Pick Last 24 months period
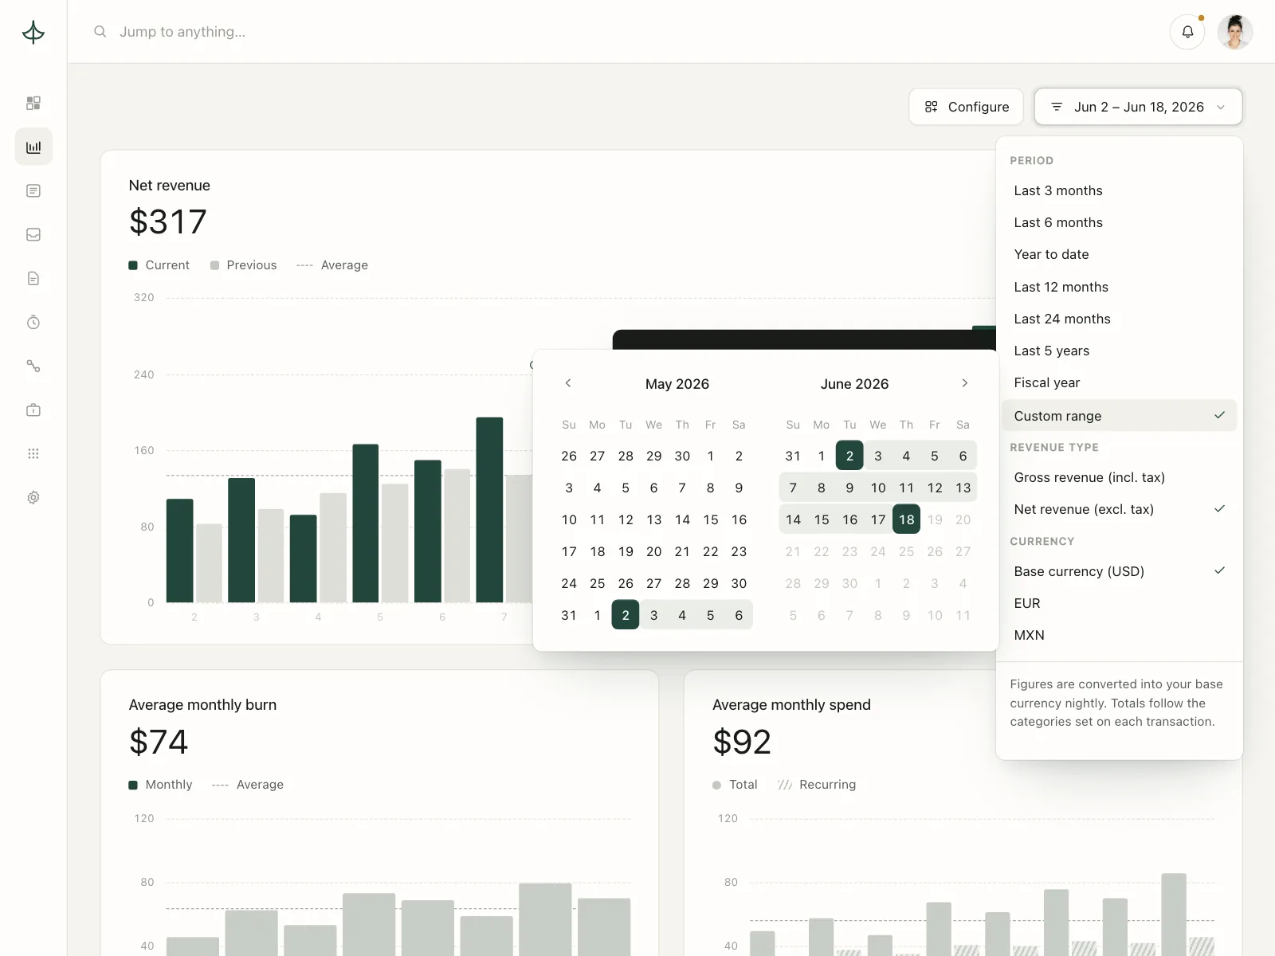Screen dimensions: 1275x956 point(1120,319)
